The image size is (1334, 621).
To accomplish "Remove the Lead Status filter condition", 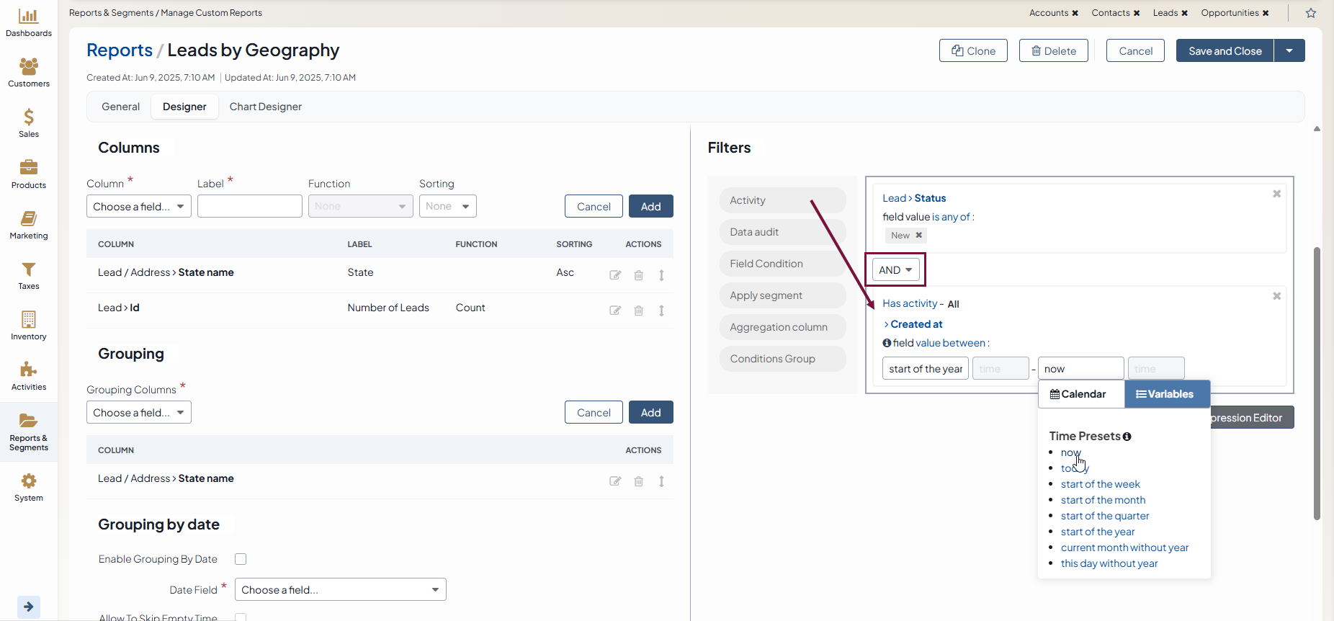I will coord(1276,194).
